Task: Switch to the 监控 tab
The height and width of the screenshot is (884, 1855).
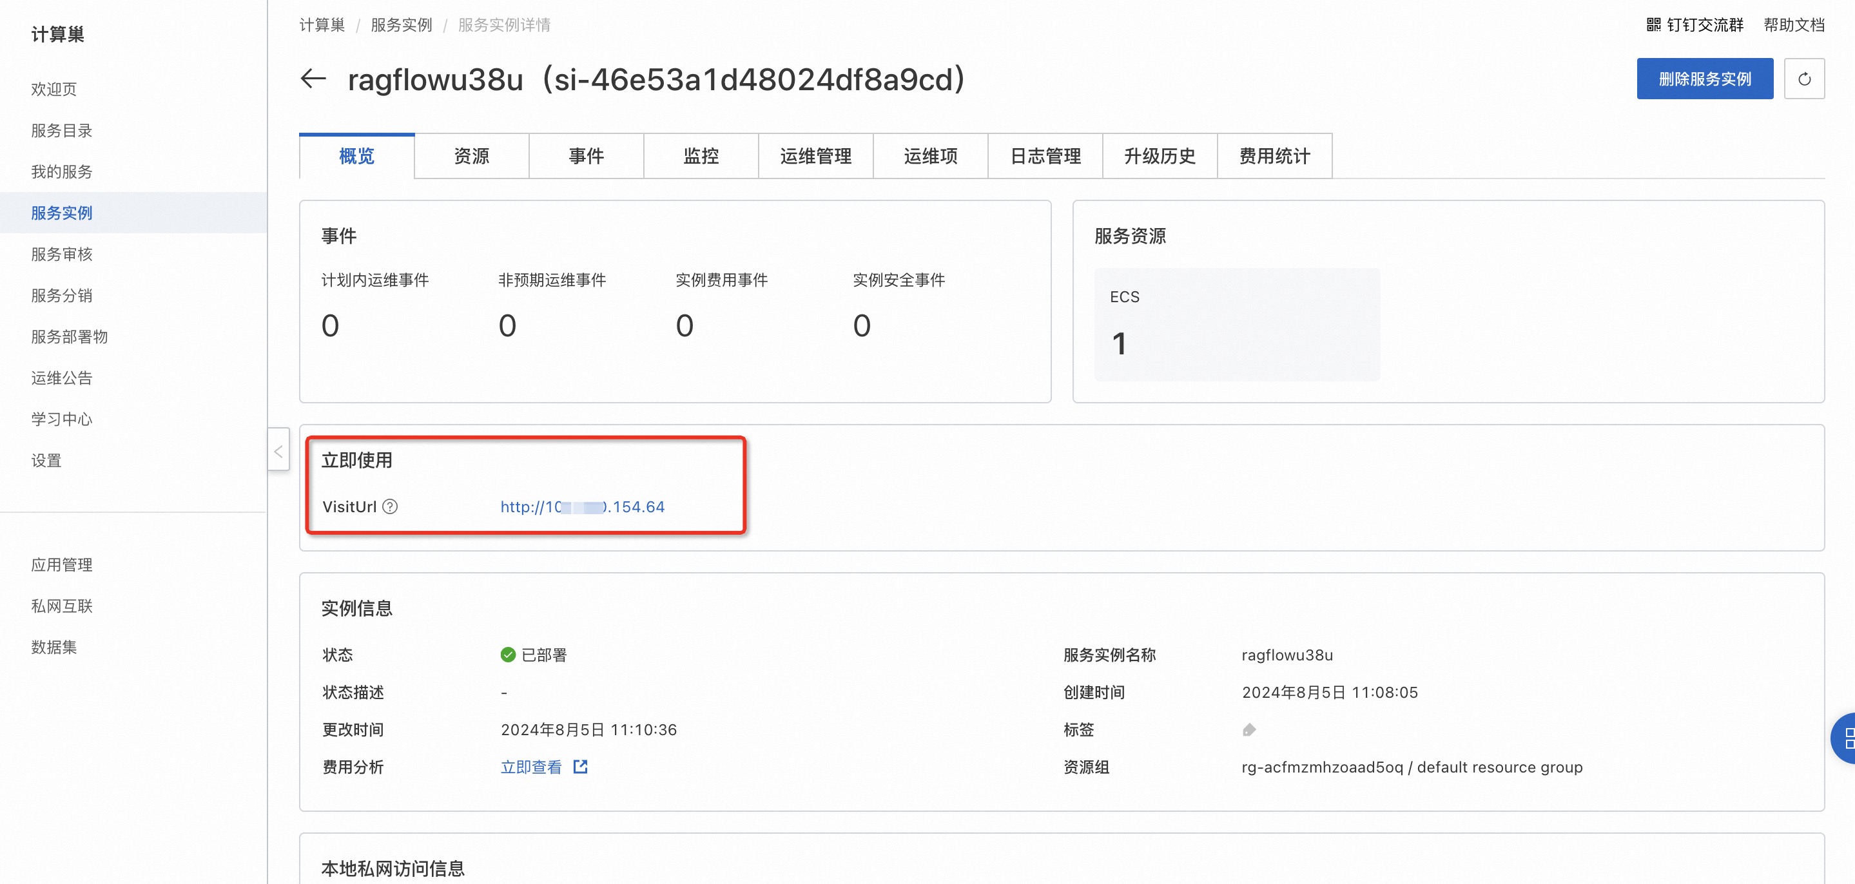Action: (x=701, y=155)
